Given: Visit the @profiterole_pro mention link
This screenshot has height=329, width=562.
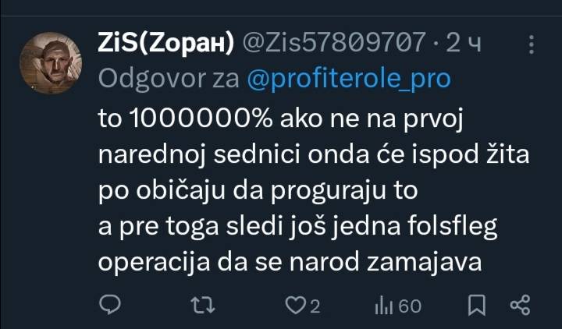Looking at the screenshot, I should pyautogui.click(x=349, y=79).
